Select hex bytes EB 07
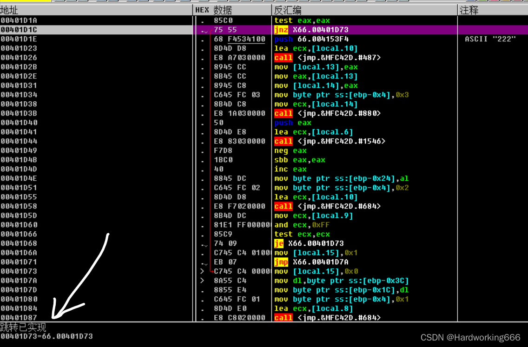Viewport: 528px width, 347px height. [225, 262]
